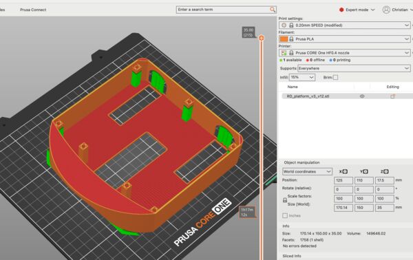Click the Sliced Info section heading
Screen dimensions: 413x260
[x=292, y=256]
